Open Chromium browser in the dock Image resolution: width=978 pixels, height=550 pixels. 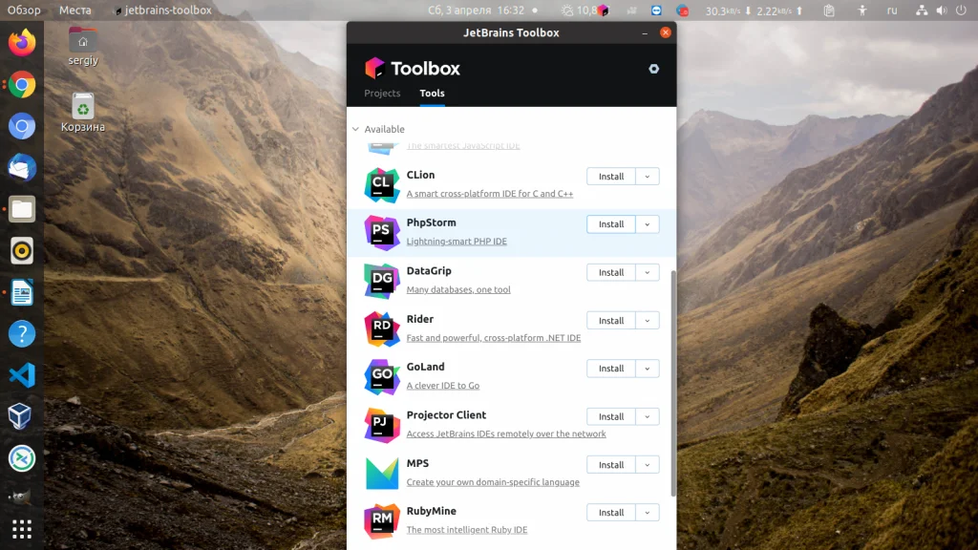pyautogui.click(x=22, y=126)
